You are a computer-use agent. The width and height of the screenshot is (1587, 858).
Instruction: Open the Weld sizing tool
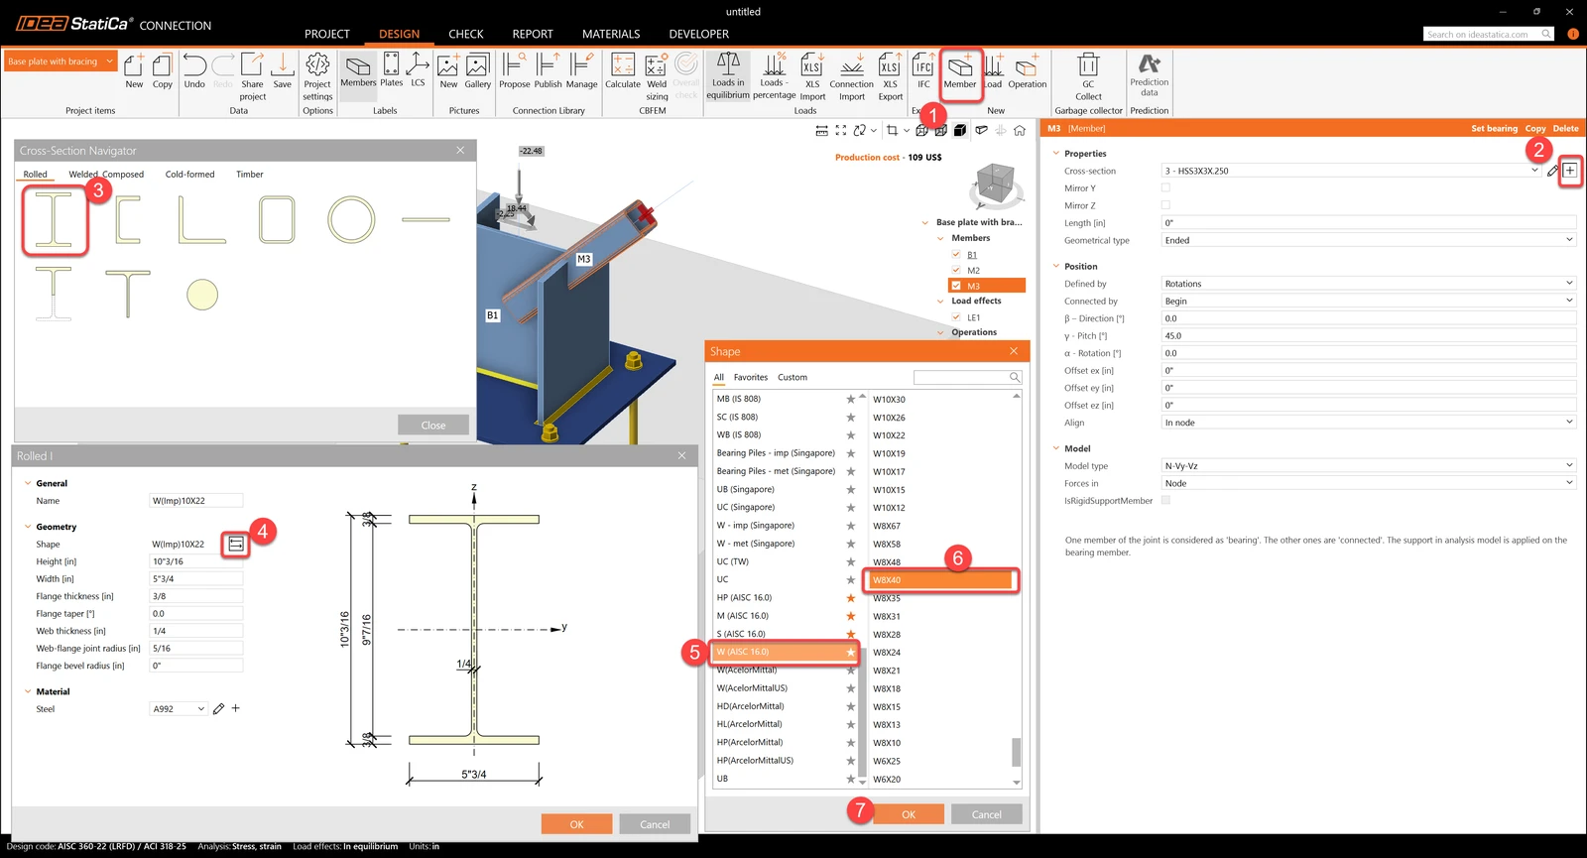click(657, 76)
